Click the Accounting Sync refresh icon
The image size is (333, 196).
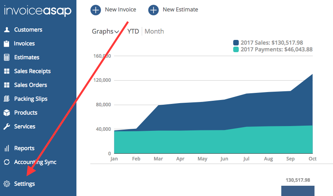click(x=6, y=162)
